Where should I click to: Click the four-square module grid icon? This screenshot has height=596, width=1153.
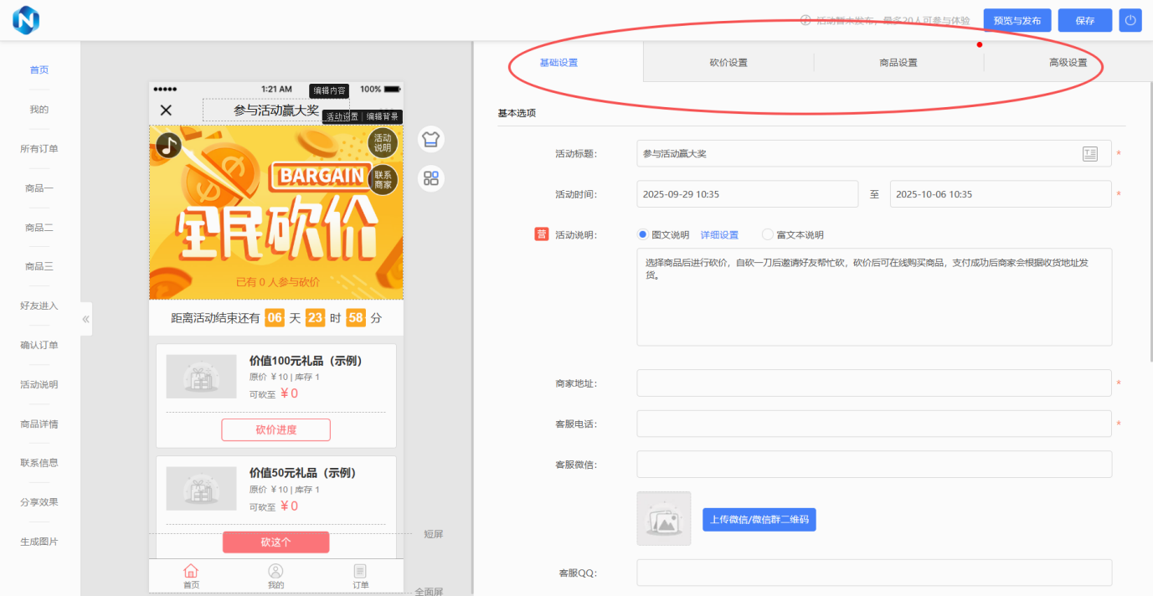[431, 178]
